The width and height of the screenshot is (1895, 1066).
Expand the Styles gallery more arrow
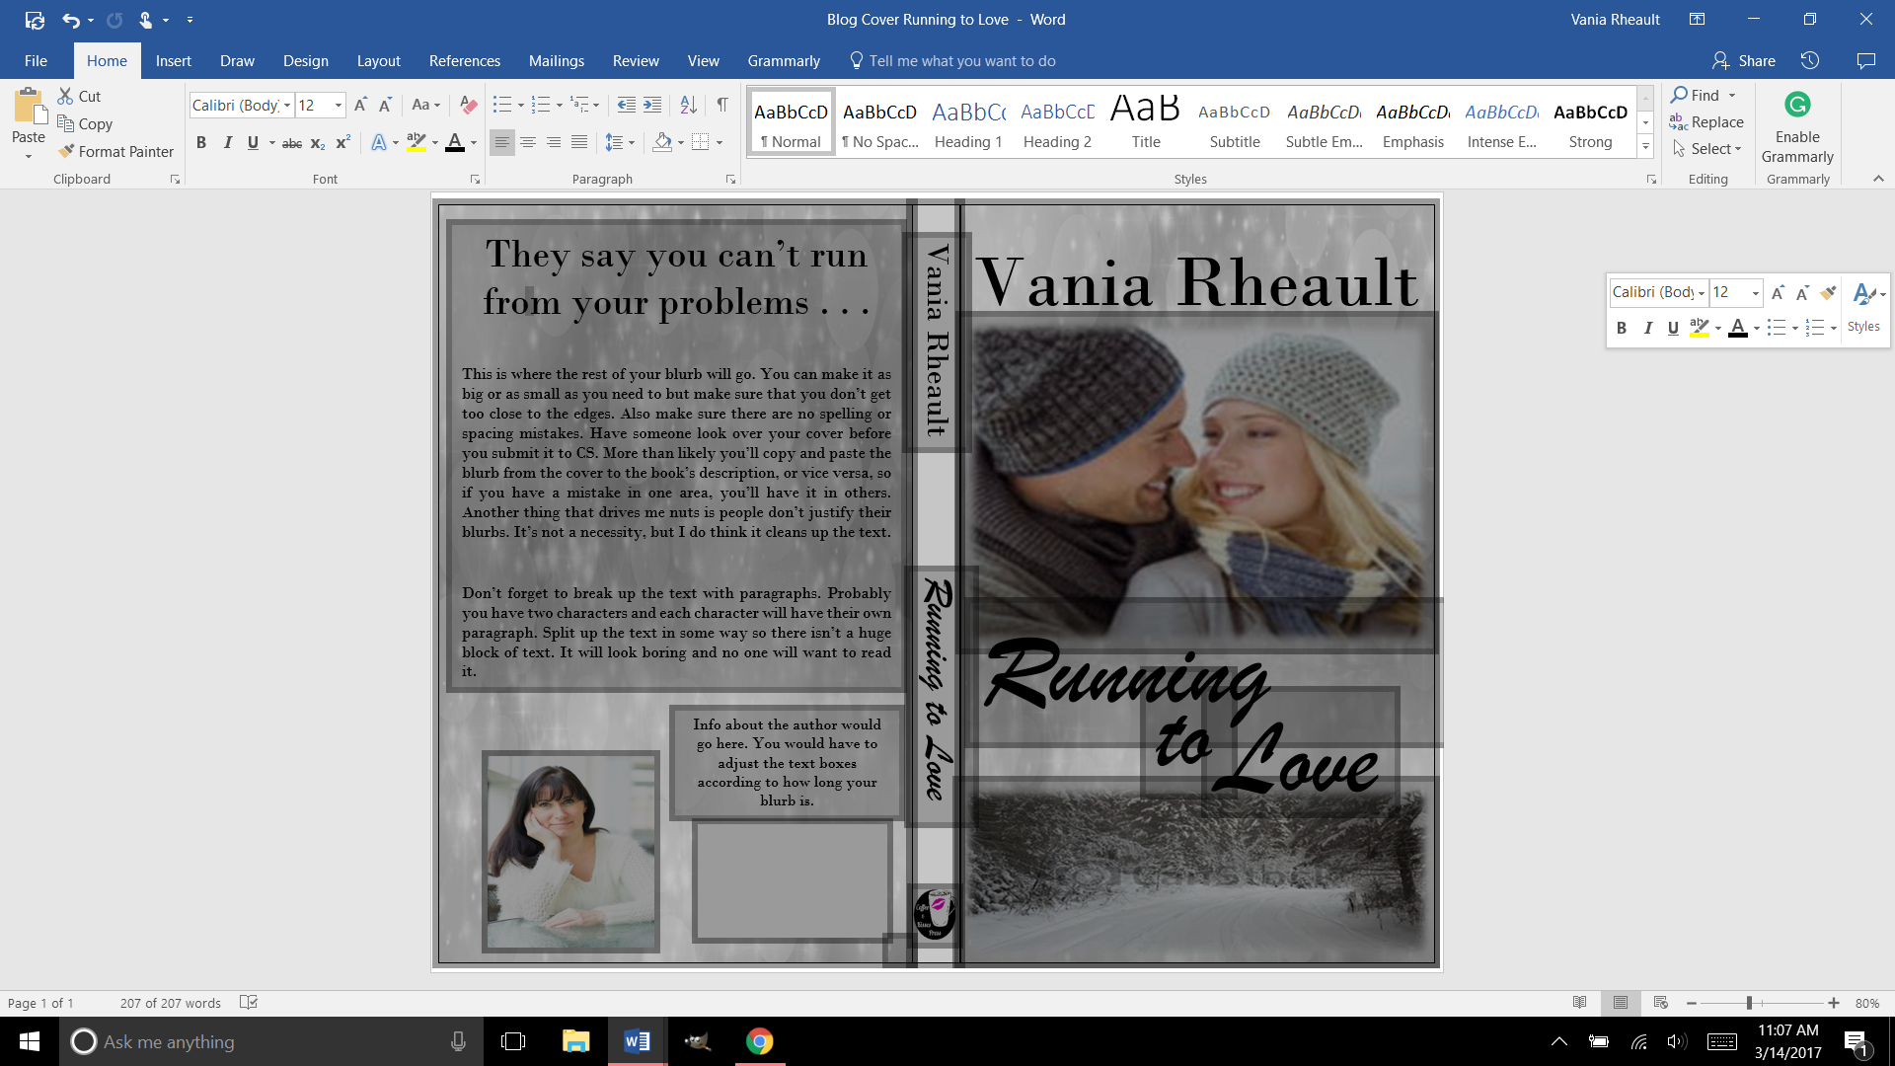[x=1645, y=147]
